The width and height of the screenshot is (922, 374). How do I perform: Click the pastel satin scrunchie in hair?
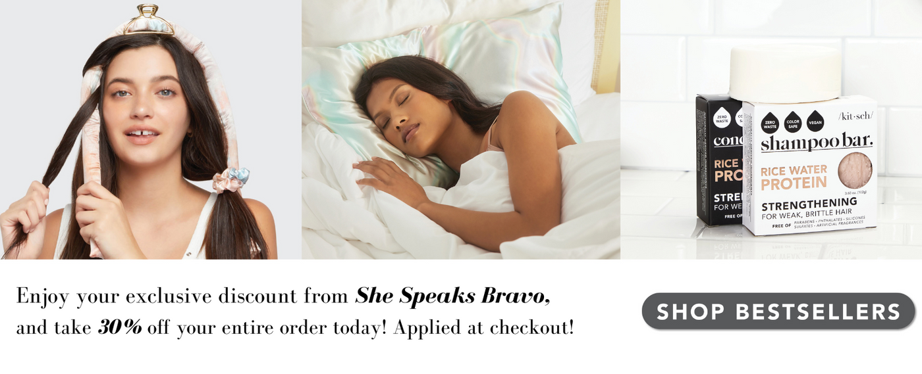[230, 179]
